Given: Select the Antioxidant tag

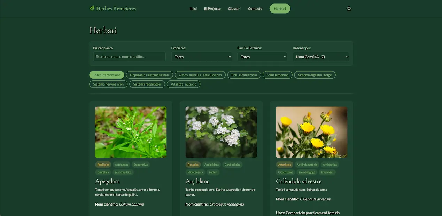Looking at the screenshot, I should [211, 165].
